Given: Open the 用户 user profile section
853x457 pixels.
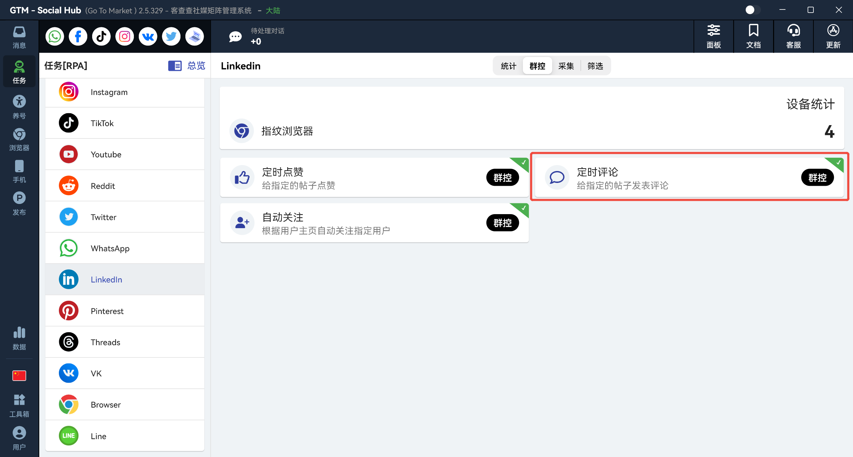Looking at the screenshot, I should click(19, 439).
